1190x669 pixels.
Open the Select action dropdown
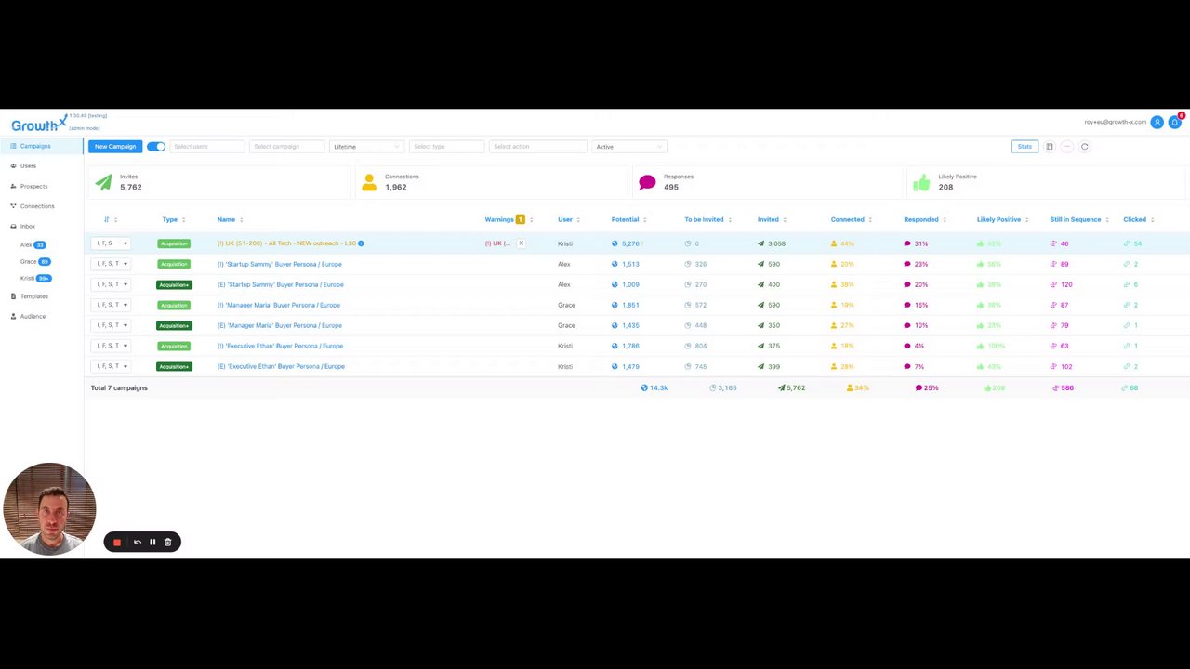pyautogui.click(x=538, y=147)
